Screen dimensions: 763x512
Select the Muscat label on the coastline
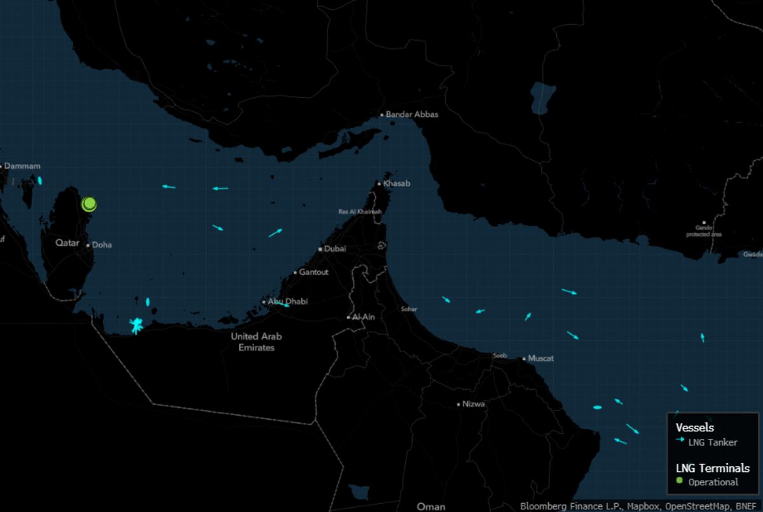pyautogui.click(x=541, y=358)
